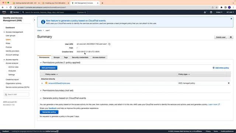Open Access analyzer in the sidebar
The height and width of the screenshot is (133, 236).
tap(12, 63)
